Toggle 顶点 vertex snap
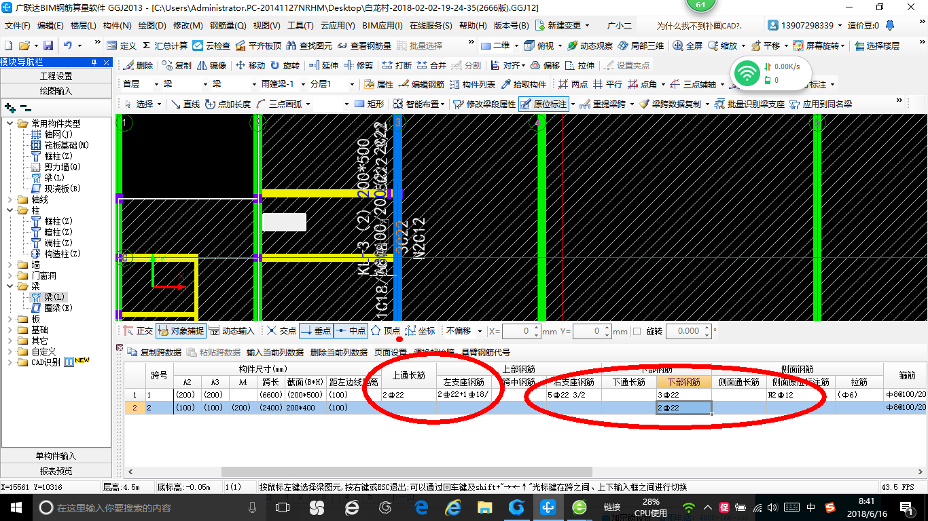 tap(385, 331)
